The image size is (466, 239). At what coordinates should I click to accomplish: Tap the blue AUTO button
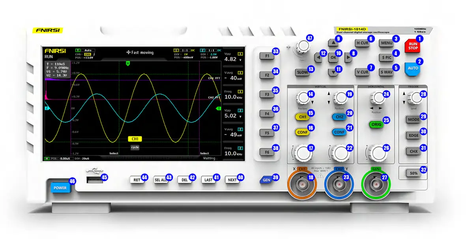coord(412,69)
